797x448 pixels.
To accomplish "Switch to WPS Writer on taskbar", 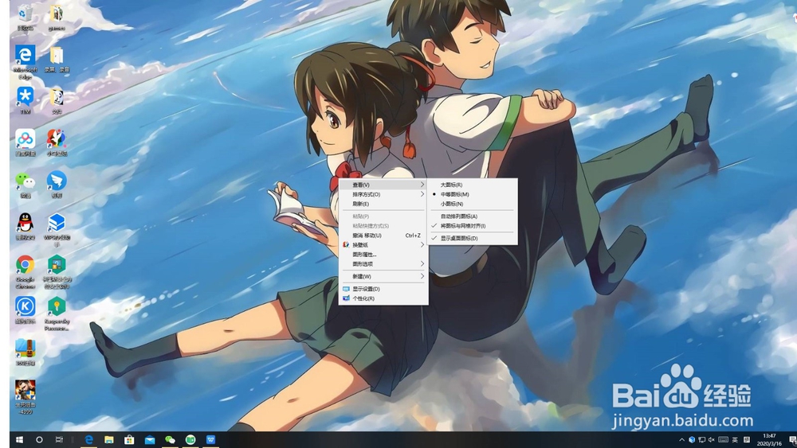I will (x=210, y=439).
